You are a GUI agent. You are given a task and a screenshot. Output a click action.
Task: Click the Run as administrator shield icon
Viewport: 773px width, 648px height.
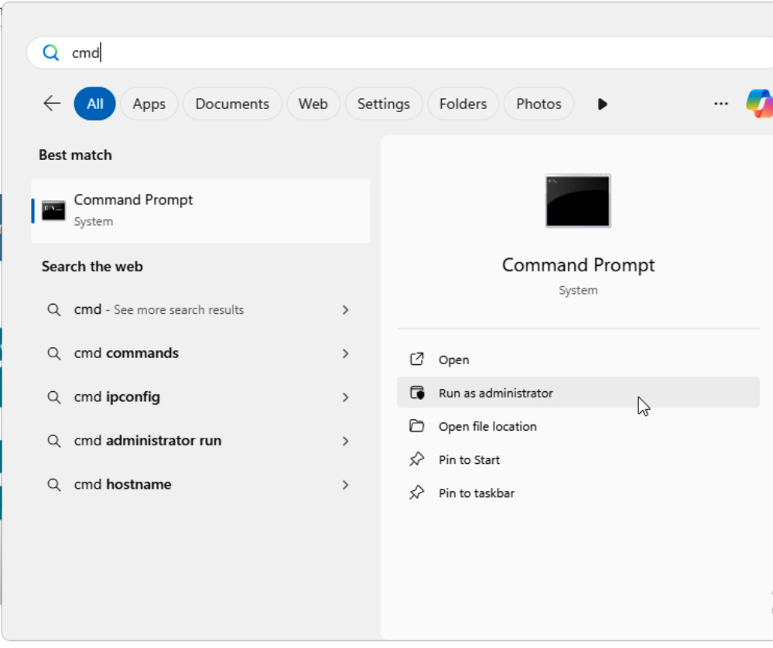pos(417,393)
